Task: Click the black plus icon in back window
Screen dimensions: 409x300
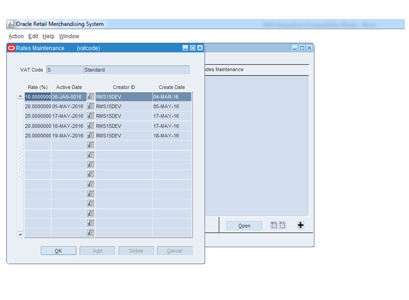Action: [301, 225]
